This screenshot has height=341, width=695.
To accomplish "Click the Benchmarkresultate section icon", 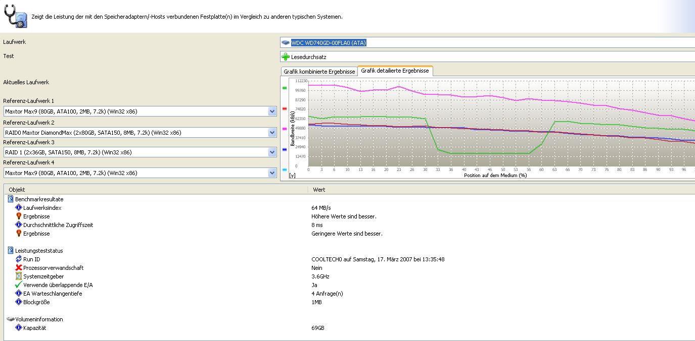I will tap(11, 199).
